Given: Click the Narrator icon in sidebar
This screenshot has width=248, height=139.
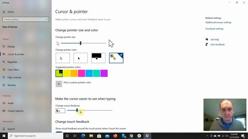Looking at the screenshot, I should tap(4, 85).
